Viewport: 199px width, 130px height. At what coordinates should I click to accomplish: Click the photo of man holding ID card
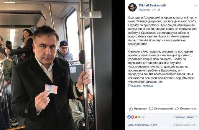point(56,65)
